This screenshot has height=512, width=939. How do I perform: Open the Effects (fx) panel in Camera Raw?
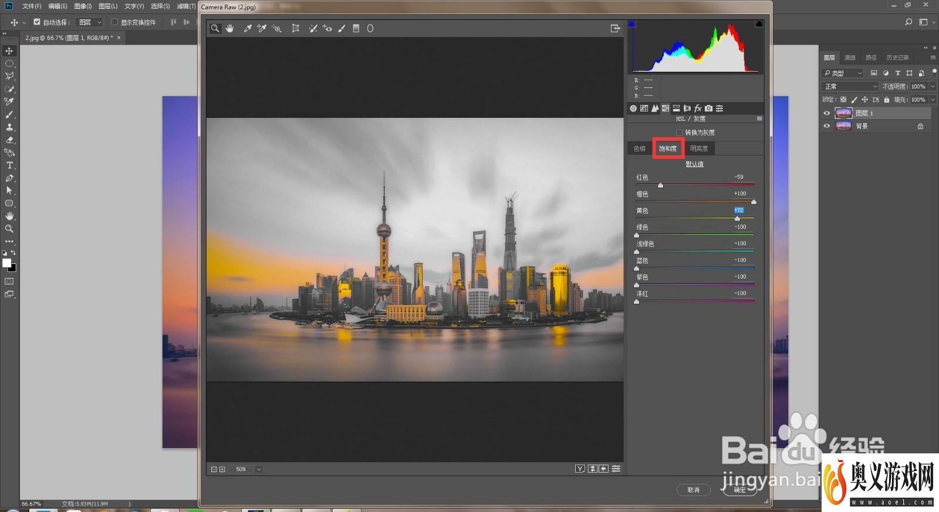pos(698,108)
